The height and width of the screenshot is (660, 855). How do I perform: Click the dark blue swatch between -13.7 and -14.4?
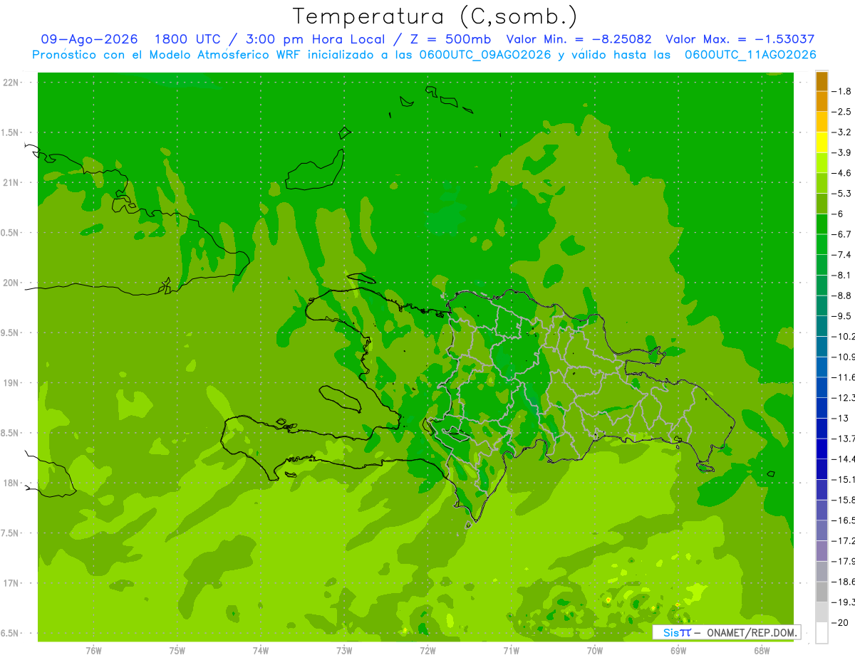pos(822,449)
